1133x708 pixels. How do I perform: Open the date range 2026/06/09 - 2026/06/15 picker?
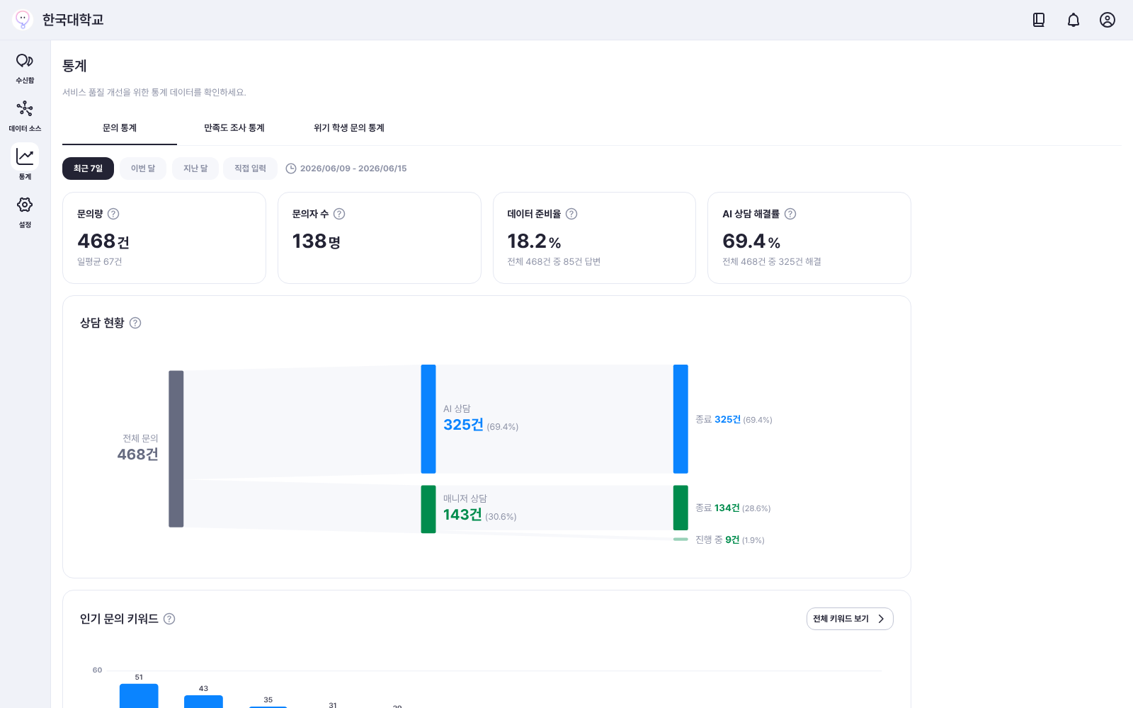tap(346, 169)
